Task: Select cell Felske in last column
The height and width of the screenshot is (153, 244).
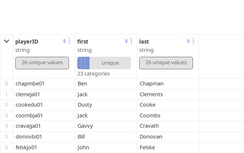Action: click(x=148, y=147)
